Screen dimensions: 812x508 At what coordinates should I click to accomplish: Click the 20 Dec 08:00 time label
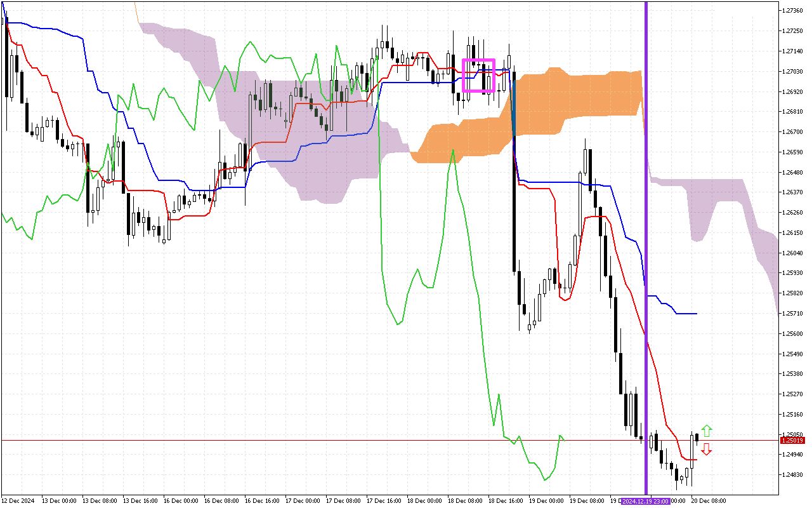(709, 500)
